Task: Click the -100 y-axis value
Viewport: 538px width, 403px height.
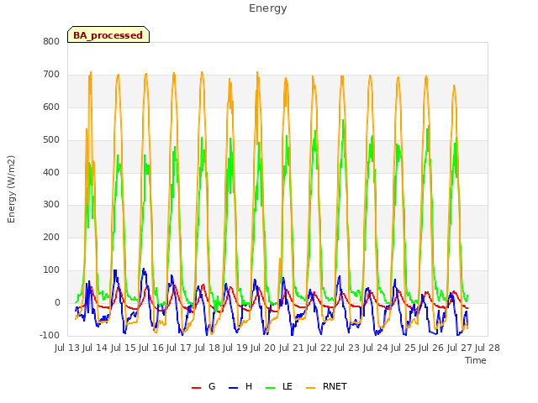Action: click(x=50, y=335)
